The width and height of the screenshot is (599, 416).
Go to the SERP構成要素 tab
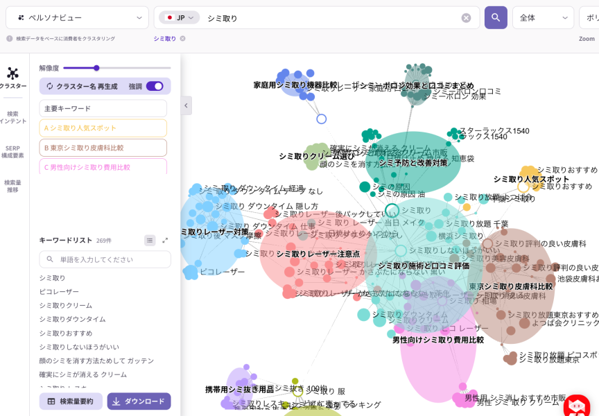[12, 152]
